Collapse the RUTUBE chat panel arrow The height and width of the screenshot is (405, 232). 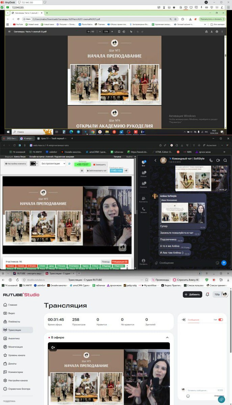[183, 320]
